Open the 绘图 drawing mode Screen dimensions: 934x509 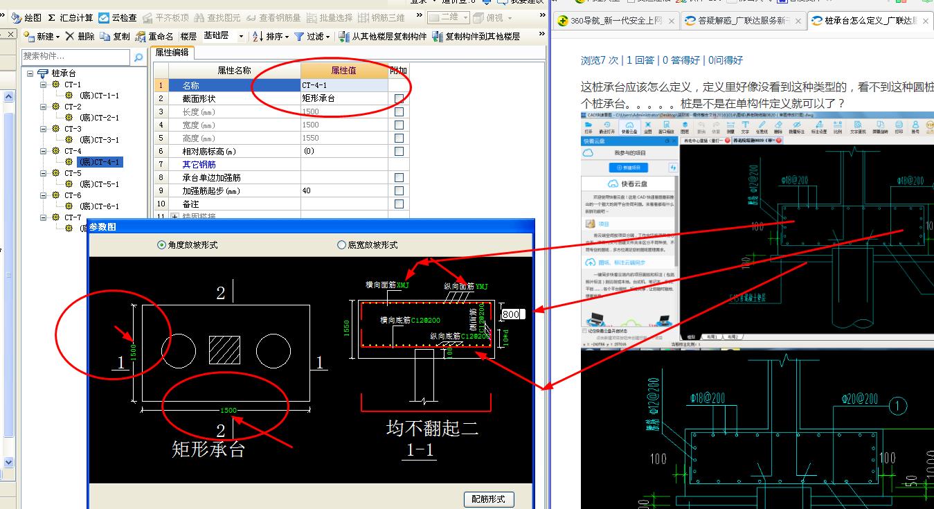pos(27,17)
